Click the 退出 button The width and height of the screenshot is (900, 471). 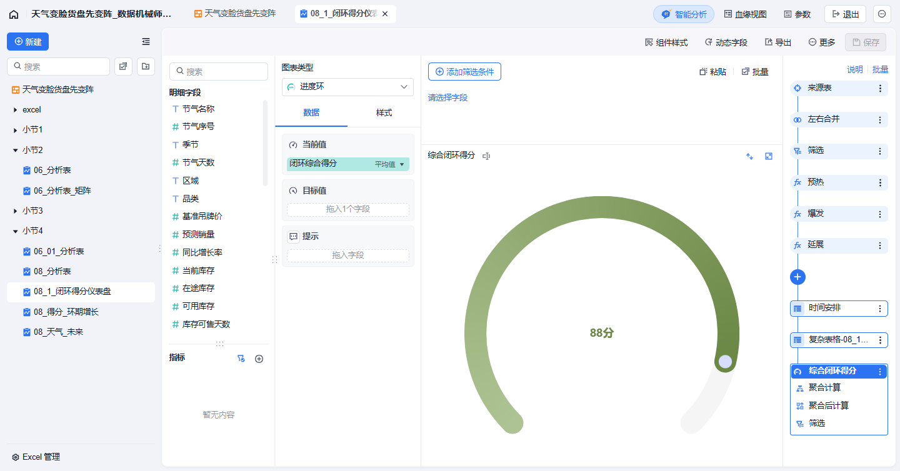(845, 14)
